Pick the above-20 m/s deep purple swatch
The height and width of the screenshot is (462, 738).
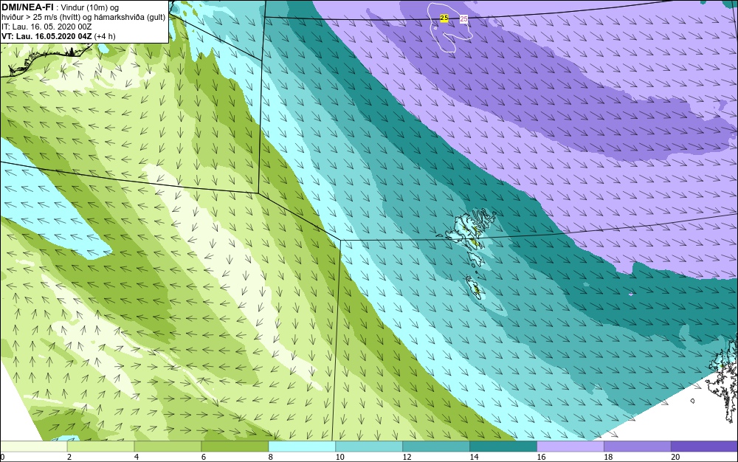click(704, 447)
